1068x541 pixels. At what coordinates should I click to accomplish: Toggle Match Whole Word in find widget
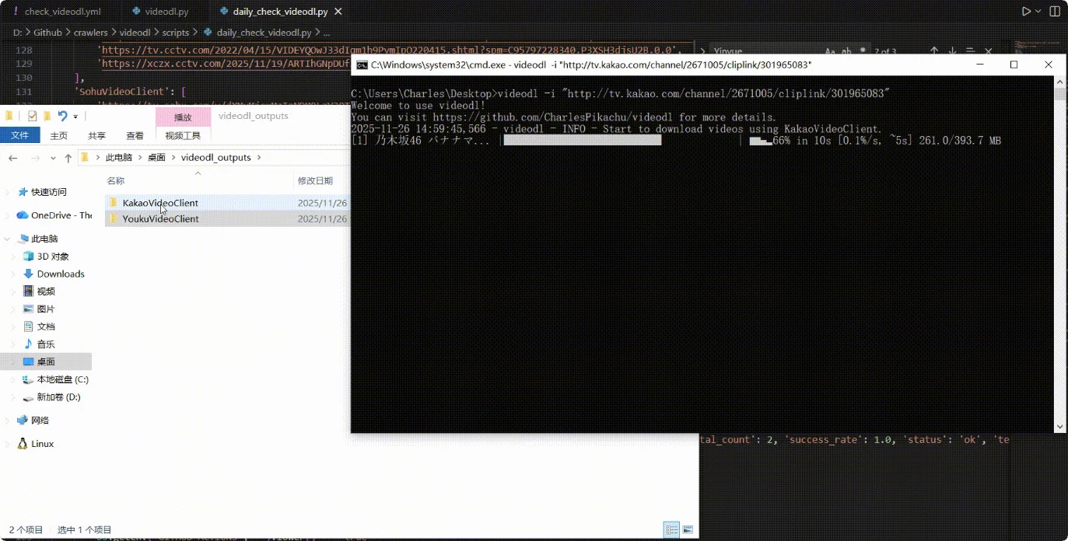tap(846, 52)
